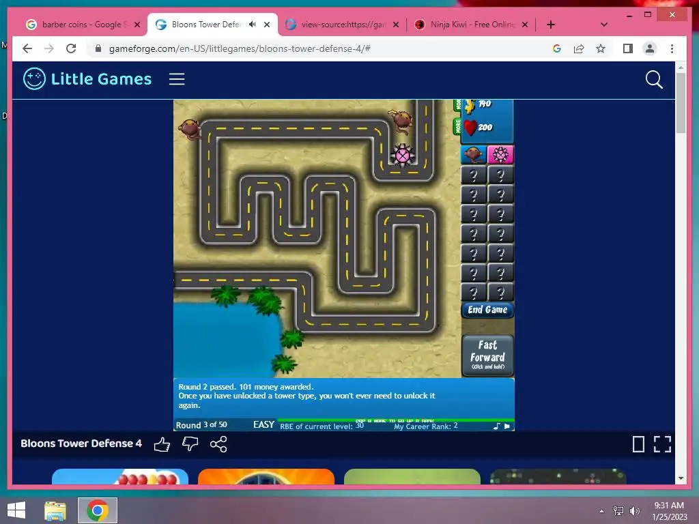Mute the Bloons tab audio icon
Image resolution: width=699 pixels, height=524 pixels.
[x=253, y=25]
